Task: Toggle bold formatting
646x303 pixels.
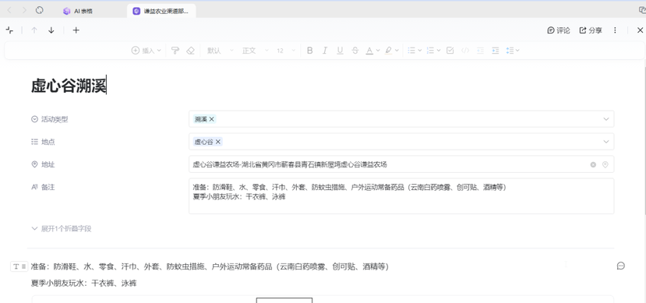Action: point(310,51)
